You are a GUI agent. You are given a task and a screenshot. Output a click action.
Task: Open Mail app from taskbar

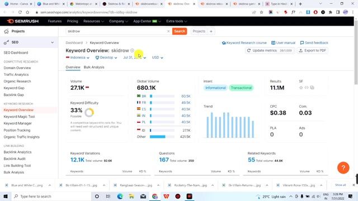click(143, 196)
